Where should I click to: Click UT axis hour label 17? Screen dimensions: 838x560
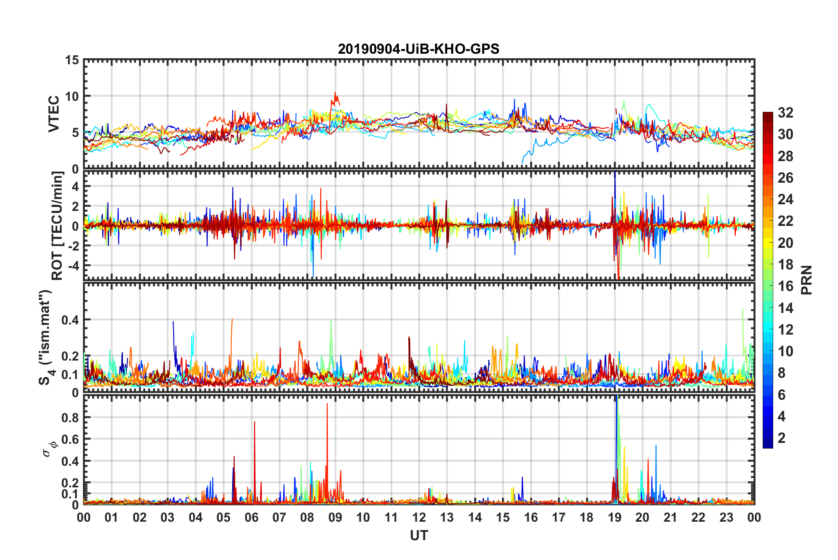click(x=559, y=517)
